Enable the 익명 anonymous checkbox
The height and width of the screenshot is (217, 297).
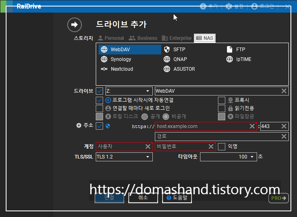pos(221,147)
